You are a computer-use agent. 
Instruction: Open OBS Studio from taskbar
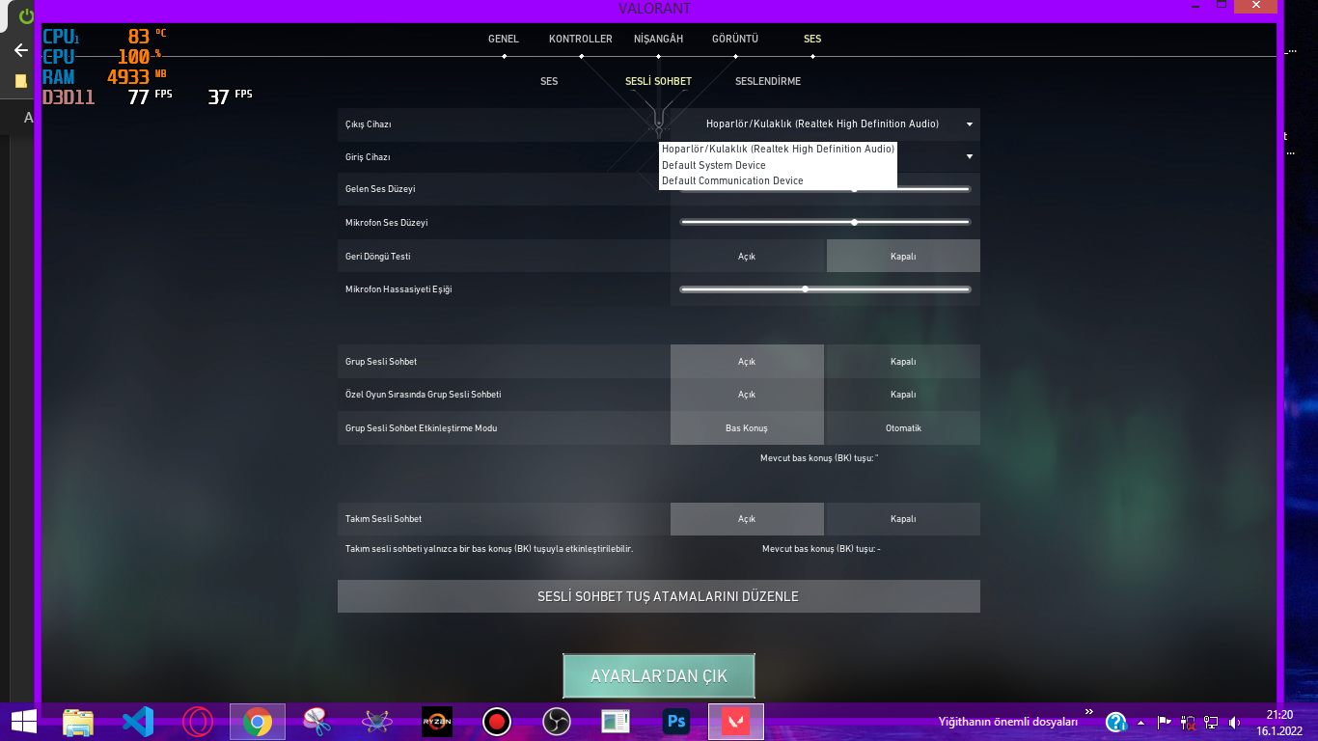(557, 721)
